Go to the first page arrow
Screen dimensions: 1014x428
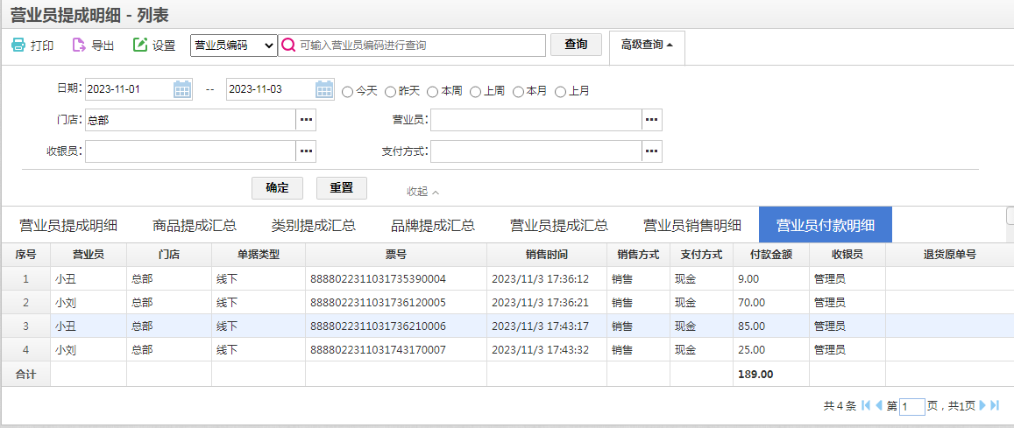pyautogui.click(x=866, y=405)
